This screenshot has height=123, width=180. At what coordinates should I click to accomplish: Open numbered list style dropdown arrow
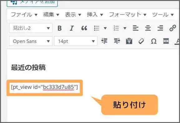point(125,28)
